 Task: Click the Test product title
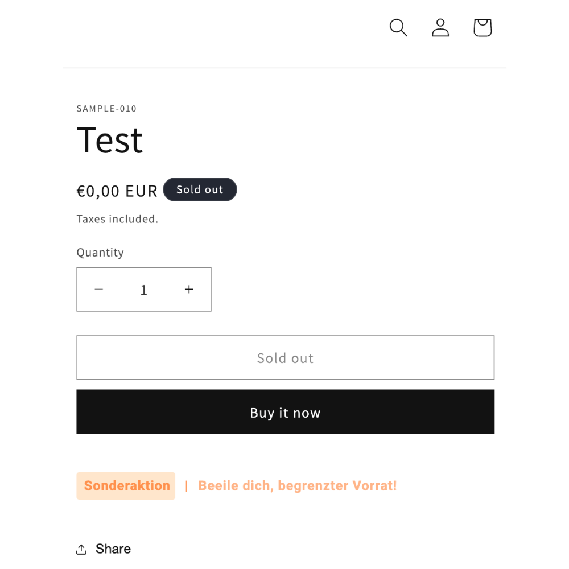(110, 141)
